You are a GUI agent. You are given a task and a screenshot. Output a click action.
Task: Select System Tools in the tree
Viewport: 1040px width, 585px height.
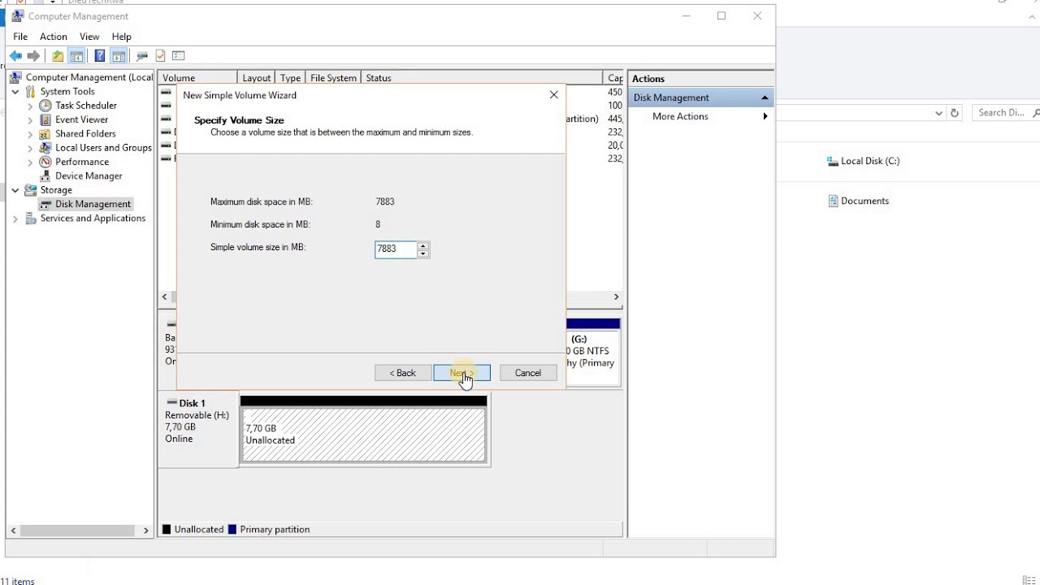pos(67,92)
